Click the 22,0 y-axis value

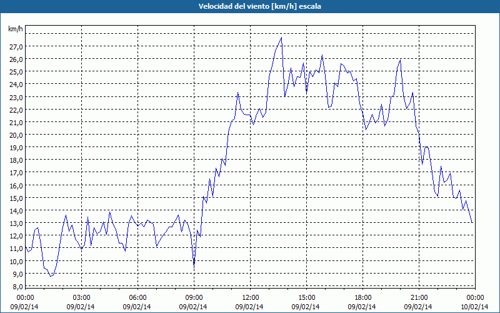tap(16, 110)
